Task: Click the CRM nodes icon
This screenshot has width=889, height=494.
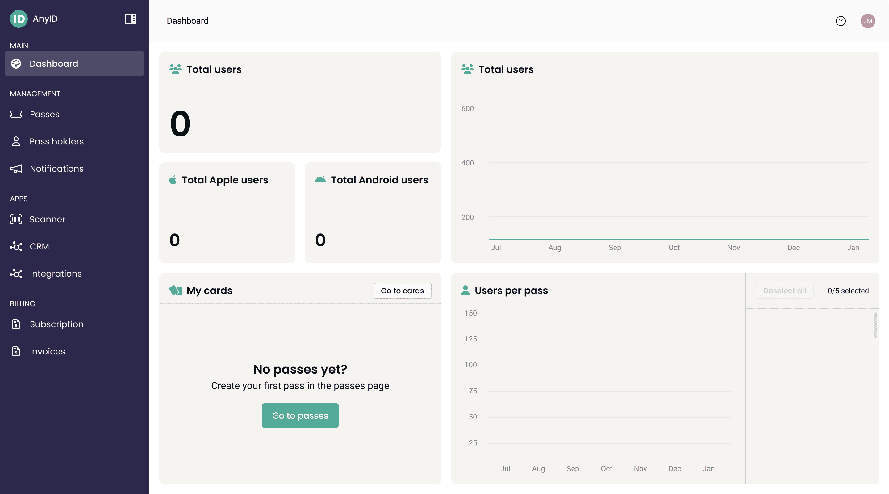Action: click(16, 246)
